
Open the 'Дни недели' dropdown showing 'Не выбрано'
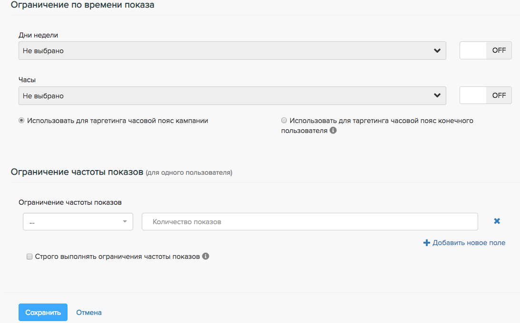224,51
